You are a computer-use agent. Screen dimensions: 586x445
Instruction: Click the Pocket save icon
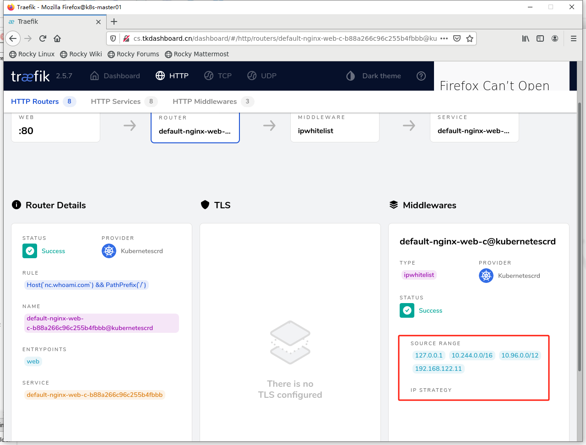click(x=457, y=38)
